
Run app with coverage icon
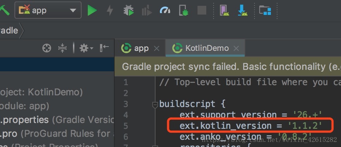(147, 11)
